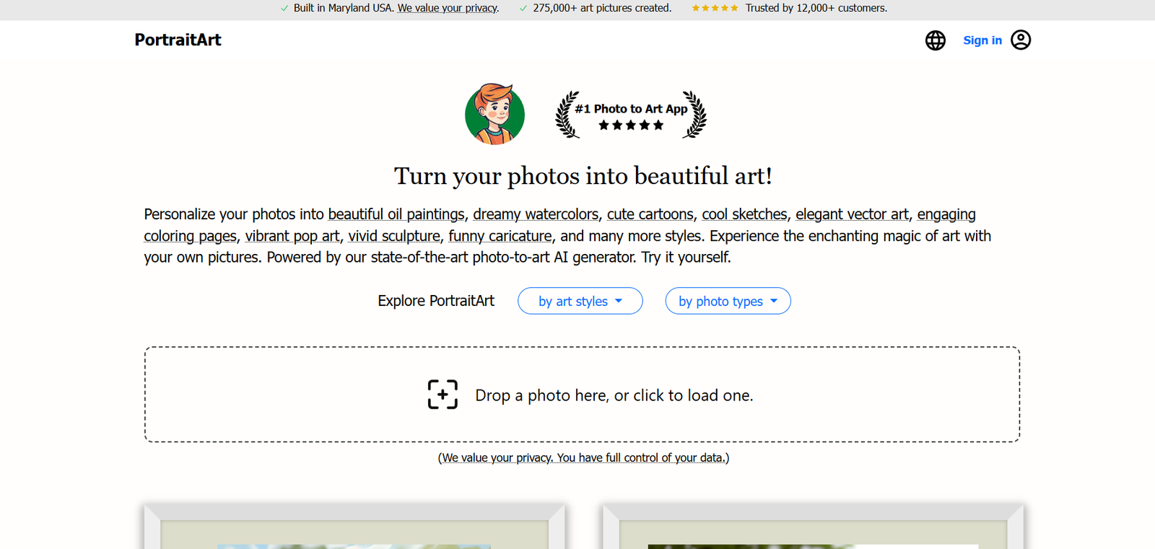The image size is (1155, 549).
Task: Open the "dreamy watercolors" link
Action: 536,214
